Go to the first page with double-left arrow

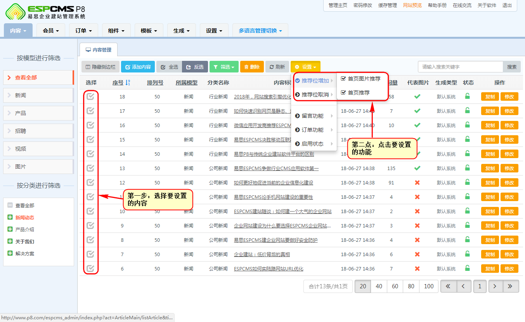448,286
